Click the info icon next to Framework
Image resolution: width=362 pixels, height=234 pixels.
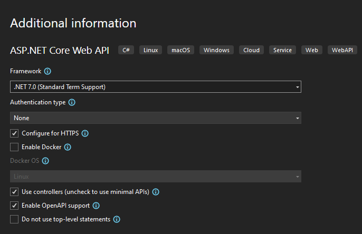click(47, 71)
